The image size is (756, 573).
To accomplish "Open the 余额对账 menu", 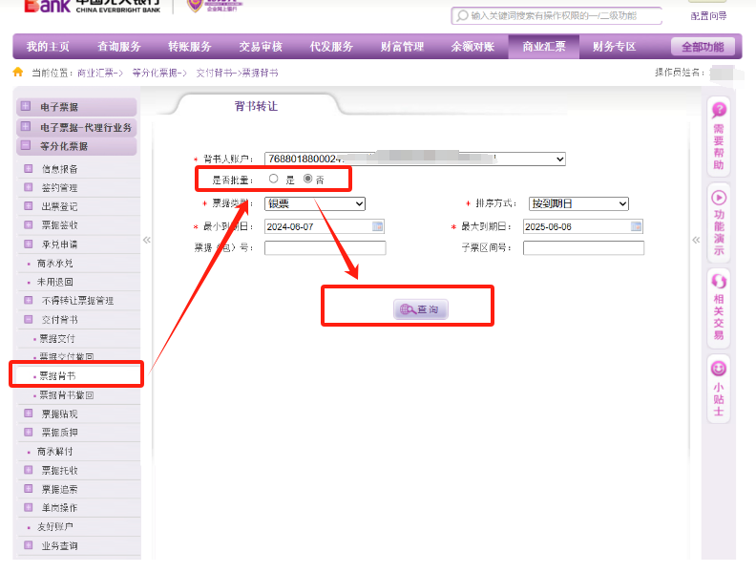I will pos(473,46).
